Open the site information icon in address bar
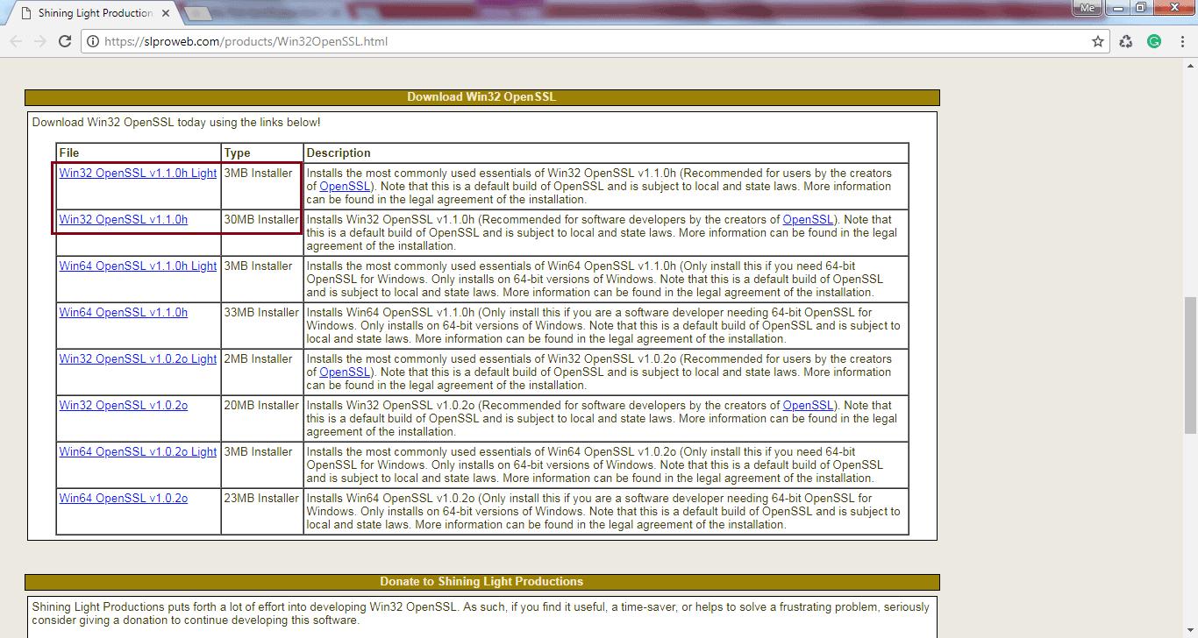This screenshot has height=638, width=1198. (x=93, y=40)
